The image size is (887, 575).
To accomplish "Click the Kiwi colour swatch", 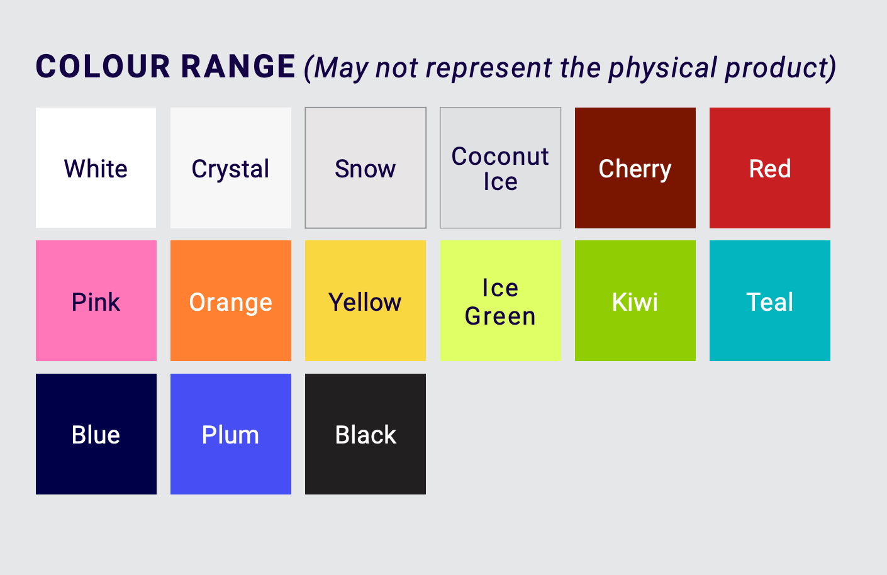I will (635, 301).
